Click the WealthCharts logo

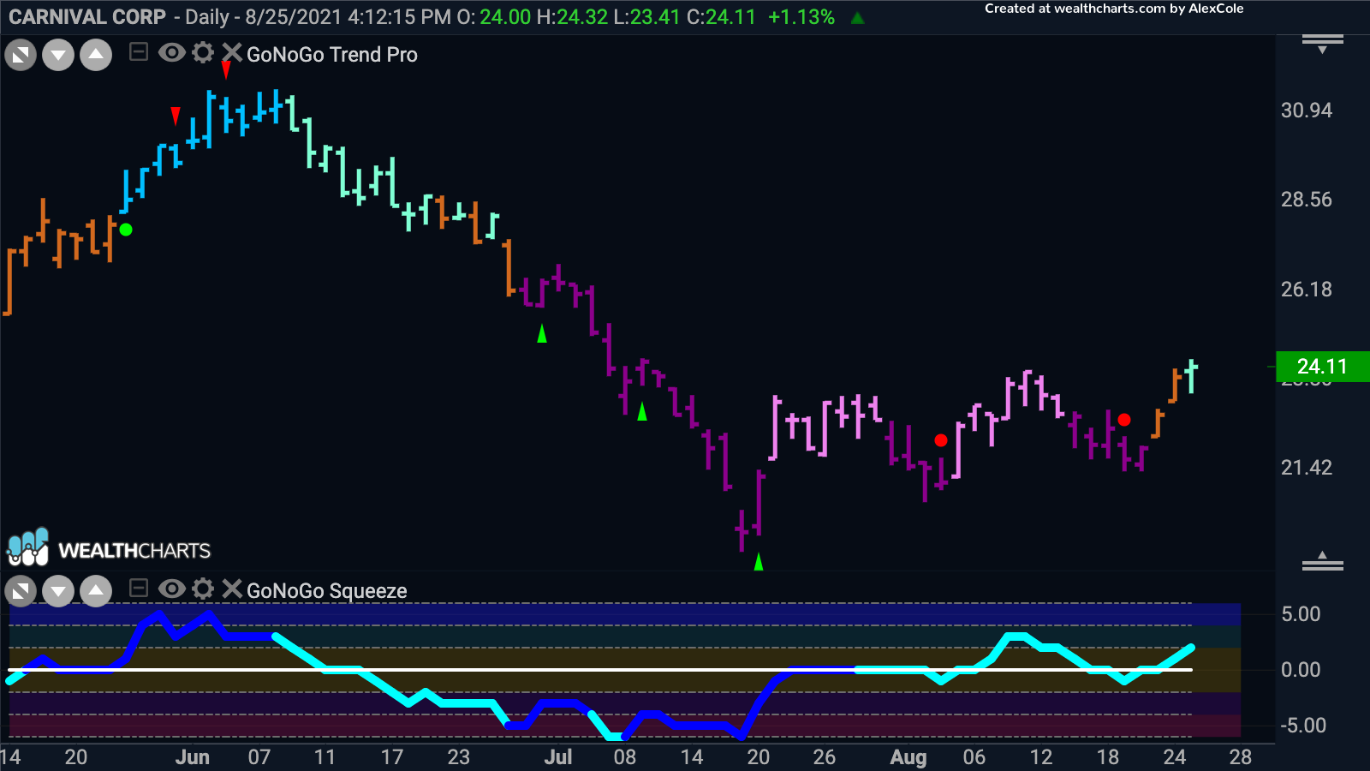109,548
